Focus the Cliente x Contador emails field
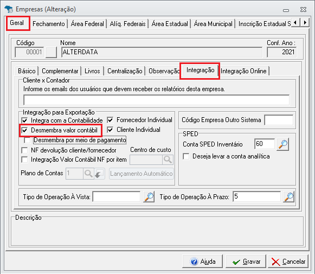Image resolution: width=315 pixels, height=274 pixels. [x=157, y=100]
